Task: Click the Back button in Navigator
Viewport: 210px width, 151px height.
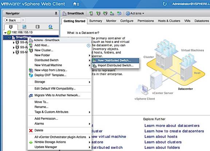Action: tap(12, 20)
